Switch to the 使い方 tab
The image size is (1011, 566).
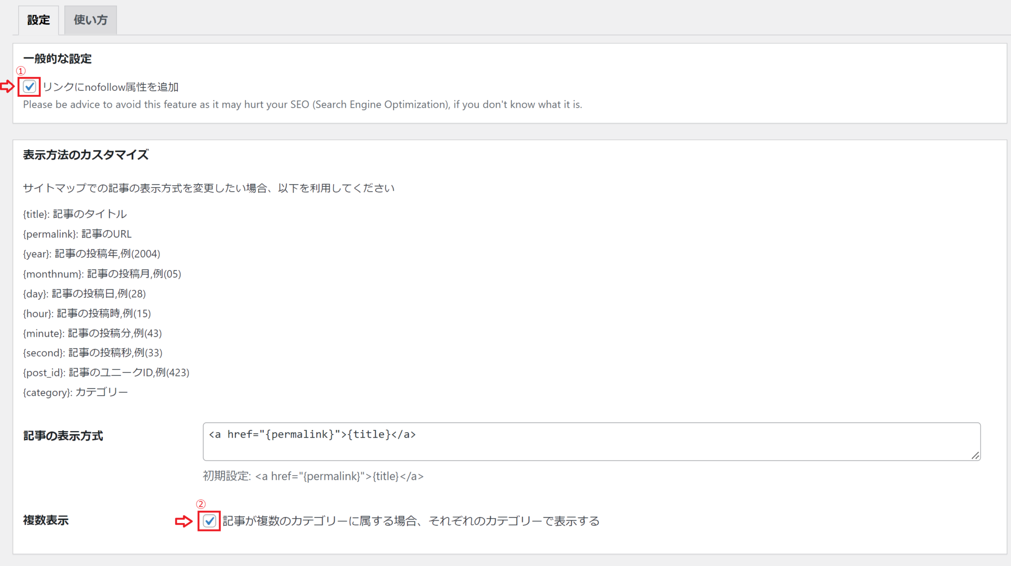[x=90, y=20]
